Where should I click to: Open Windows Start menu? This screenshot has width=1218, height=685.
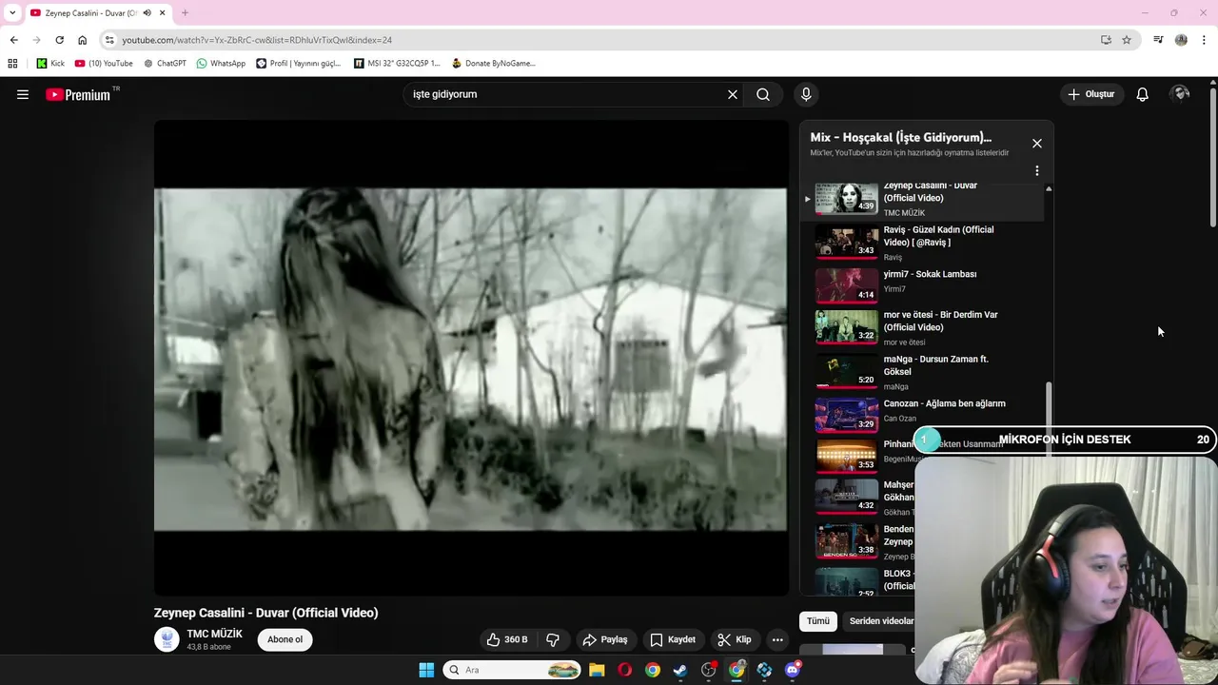coord(426,670)
